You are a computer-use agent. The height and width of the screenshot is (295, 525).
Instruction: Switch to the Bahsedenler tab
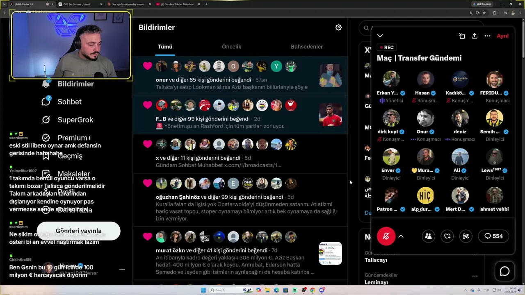(x=307, y=47)
